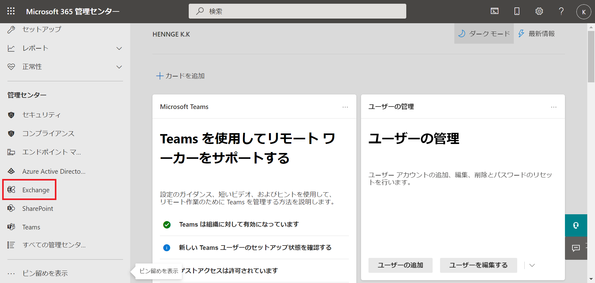Open the settings gear icon
595x283 pixels.
[539, 11]
